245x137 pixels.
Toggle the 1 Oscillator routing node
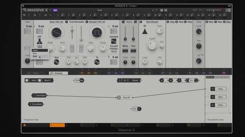[x=39, y=96]
